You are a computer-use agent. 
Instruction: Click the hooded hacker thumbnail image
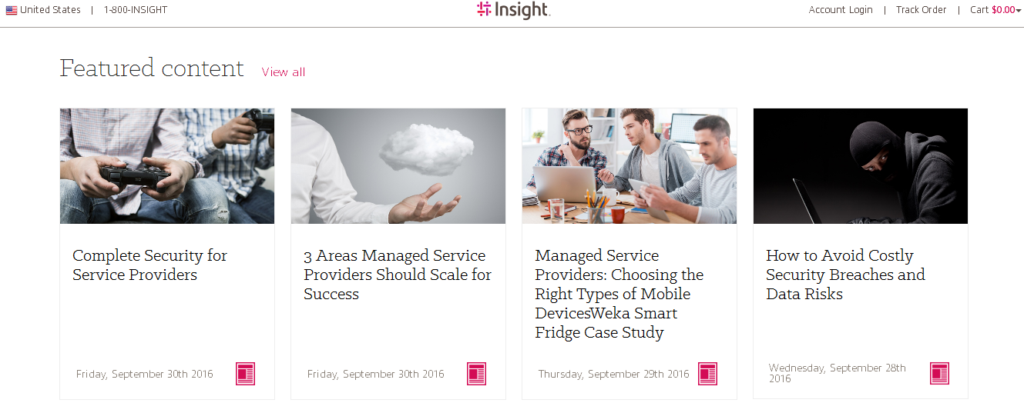(x=861, y=166)
